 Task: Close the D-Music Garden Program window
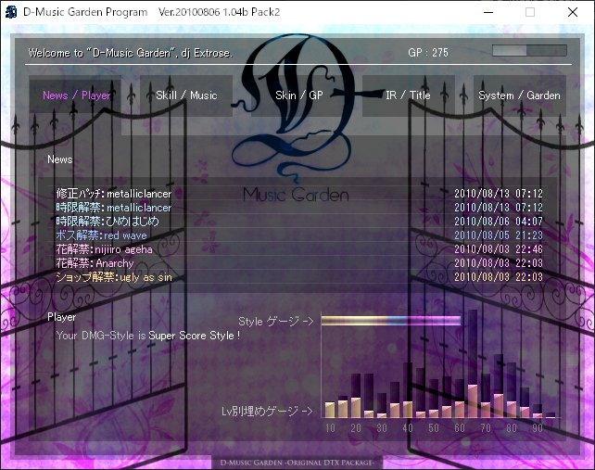click(573, 13)
